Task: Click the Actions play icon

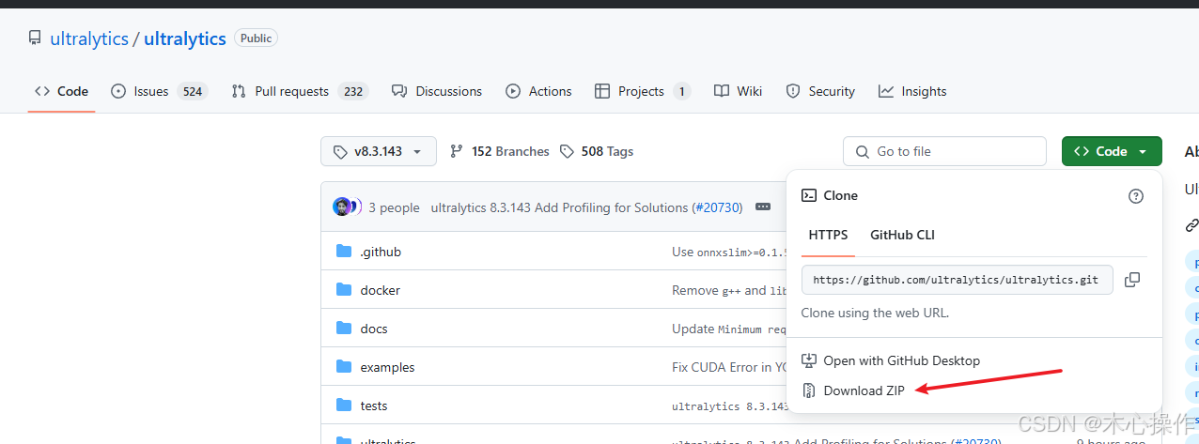Action: click(513, 91)
